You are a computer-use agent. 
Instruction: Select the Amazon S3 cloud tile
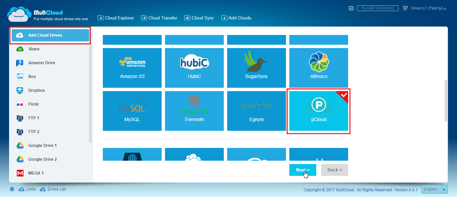pos(132,68)
